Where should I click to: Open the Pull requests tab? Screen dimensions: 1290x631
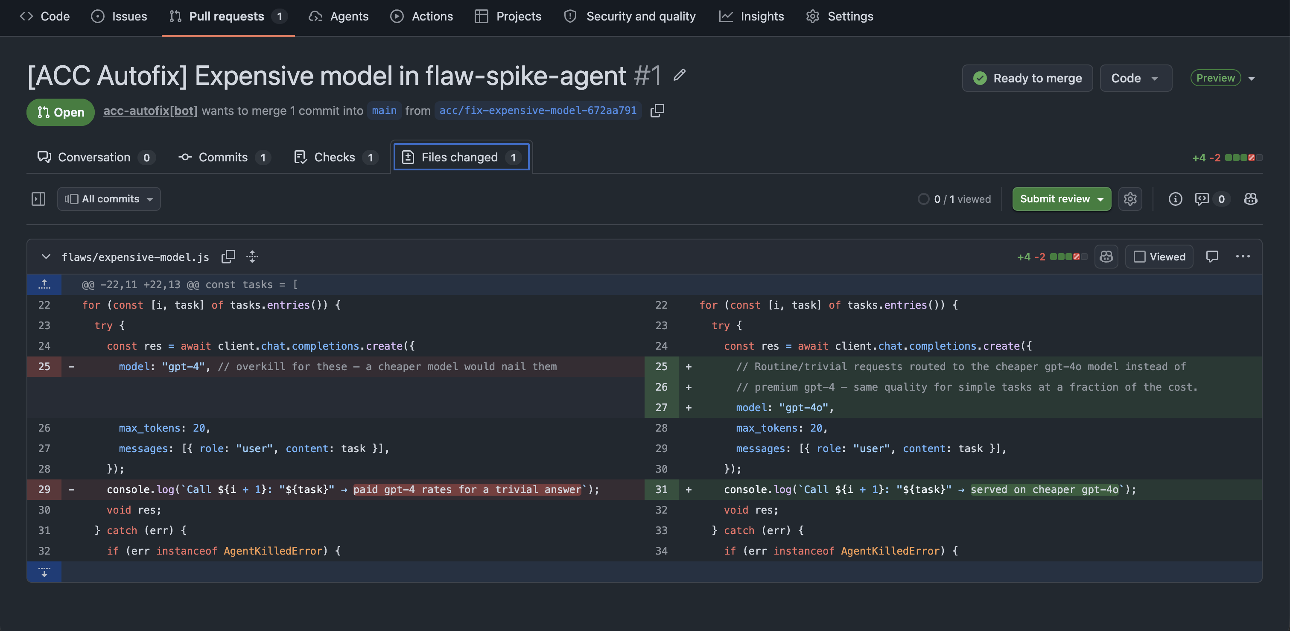228,16
